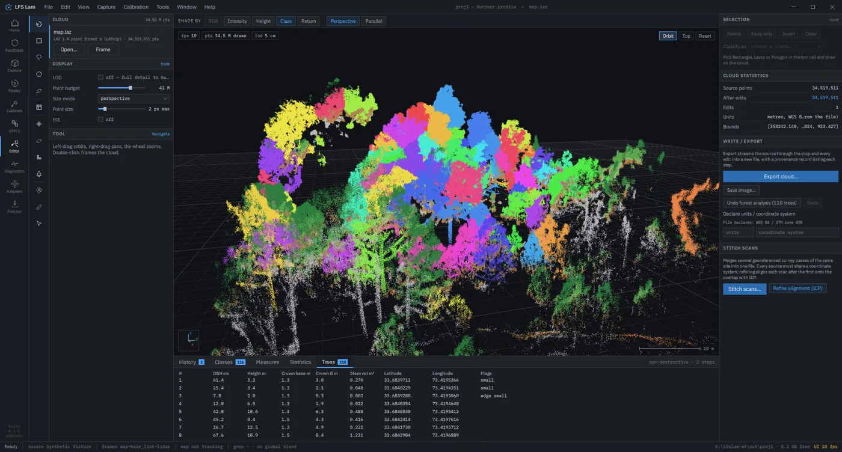The width and height of the screenshot is (842, 452).
Task: Open the First run download icon
Action: point(14,207)
